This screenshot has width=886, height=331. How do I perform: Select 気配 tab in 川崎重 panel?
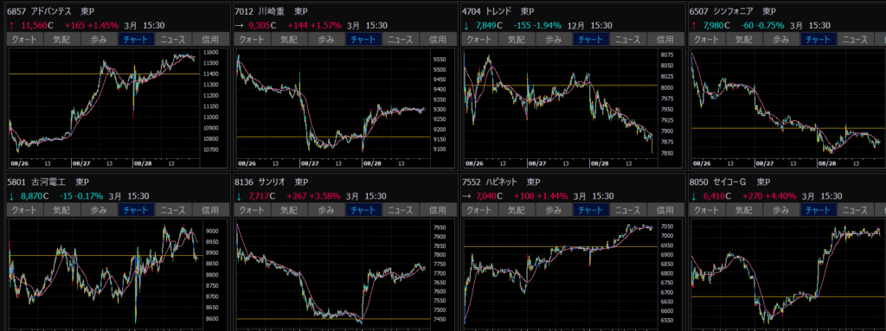[289, 40]
